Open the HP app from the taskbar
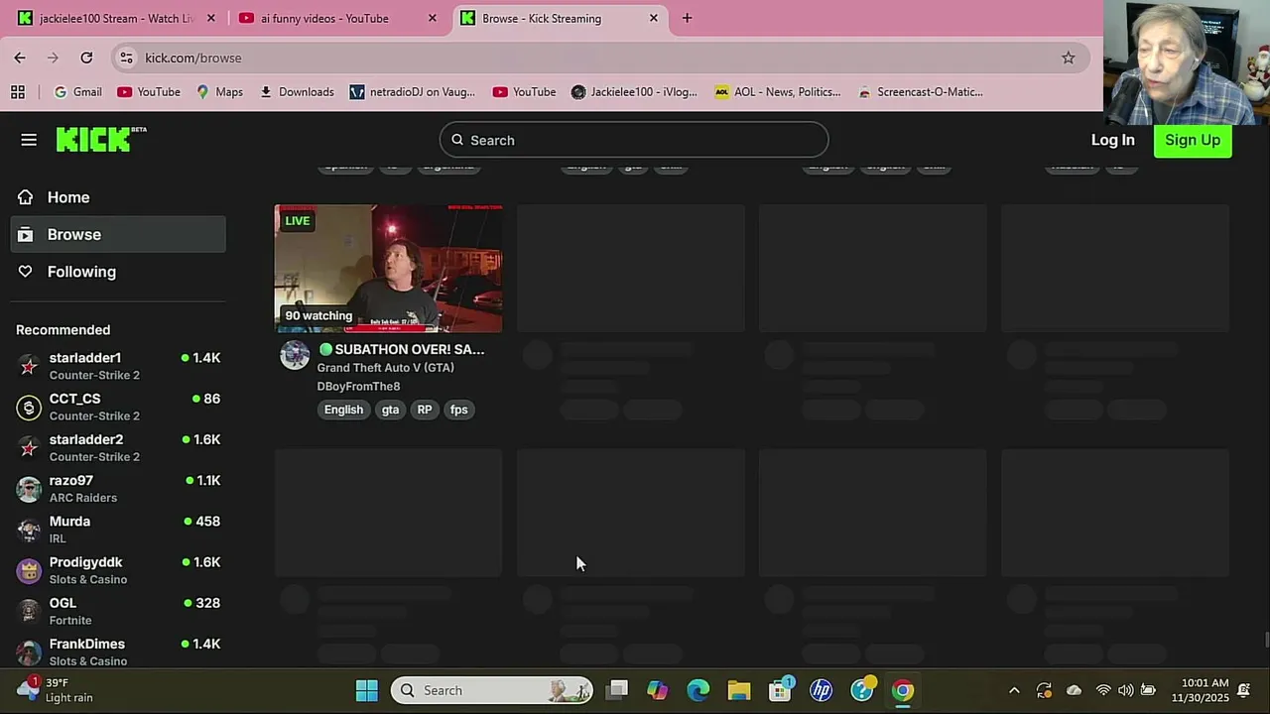Image resolution: width=1270 pixels, height=714 pixels. 821,690
